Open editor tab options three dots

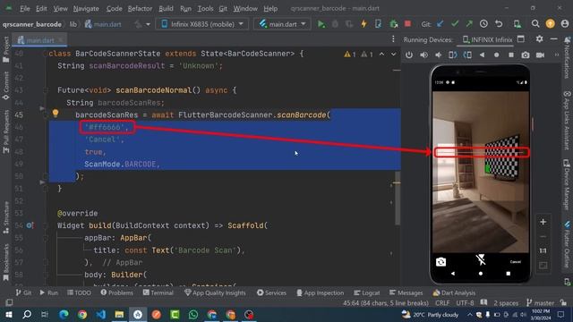click(x=393, y=39)
